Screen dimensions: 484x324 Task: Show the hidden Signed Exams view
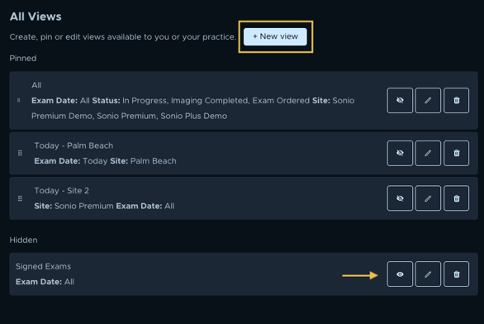pyautogui.click(x=400, y=274)
